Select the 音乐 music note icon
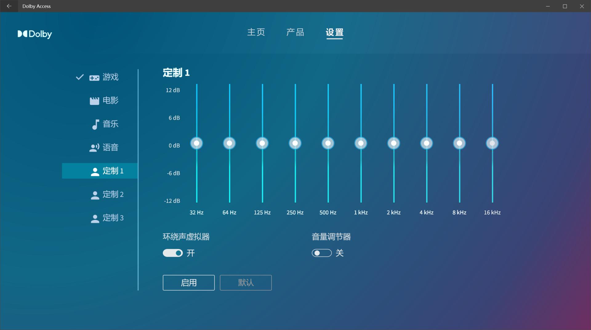The image size is (591, 330). point(95,124)
